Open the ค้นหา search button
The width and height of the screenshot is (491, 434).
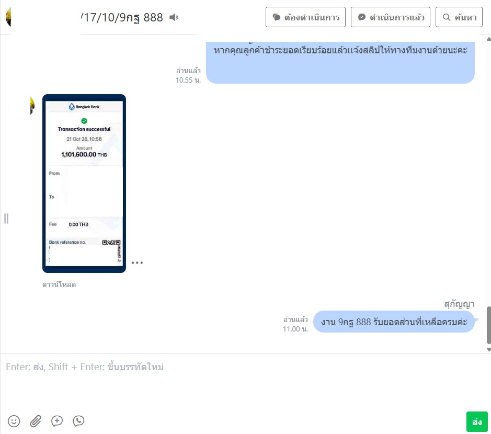point(459,17)
